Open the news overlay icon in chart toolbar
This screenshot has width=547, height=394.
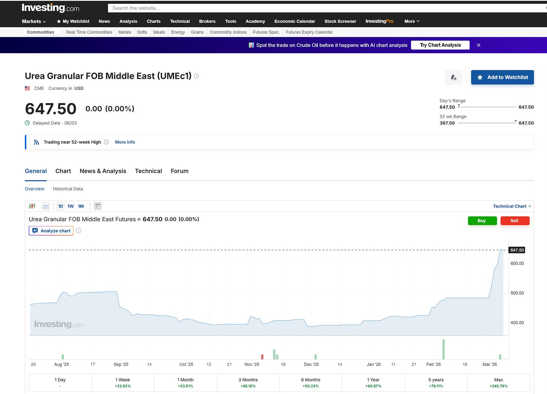pos(98,206)
